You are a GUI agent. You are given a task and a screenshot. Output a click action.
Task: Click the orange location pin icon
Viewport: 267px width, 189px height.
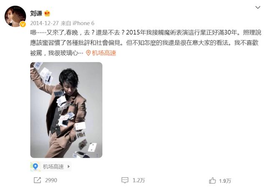click(88, 53)
